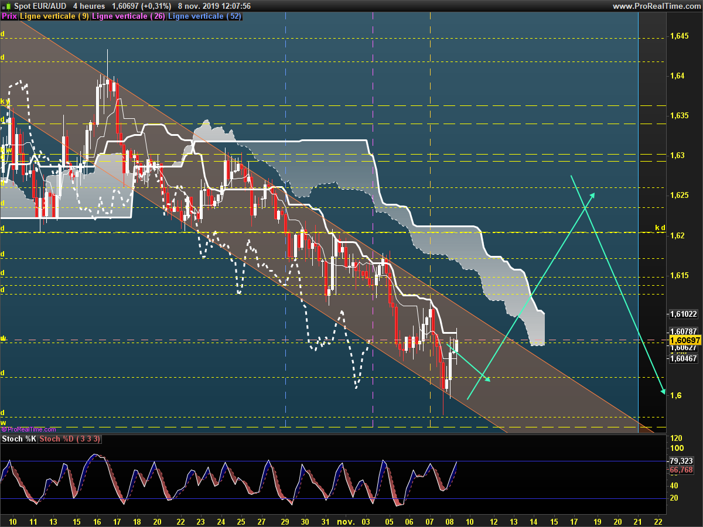Click date 31 on the time axis

[326, 521]
